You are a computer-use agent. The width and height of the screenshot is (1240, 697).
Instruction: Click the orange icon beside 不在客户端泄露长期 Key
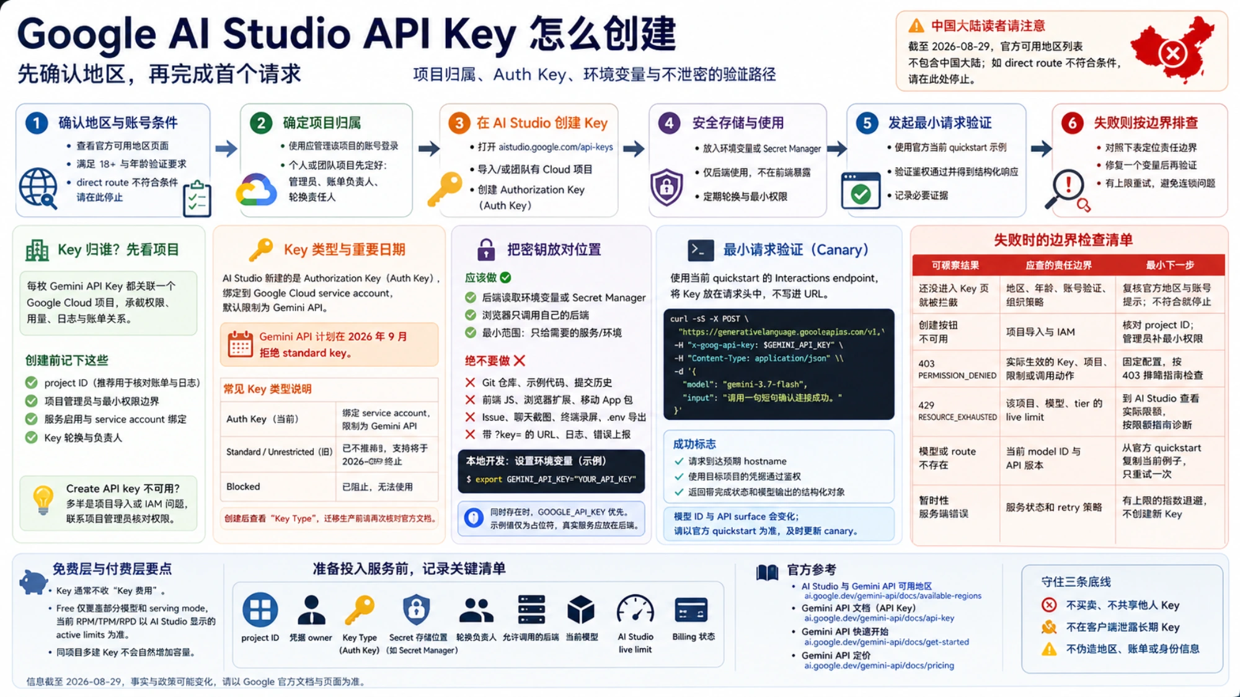click(x=1049, y=627)
